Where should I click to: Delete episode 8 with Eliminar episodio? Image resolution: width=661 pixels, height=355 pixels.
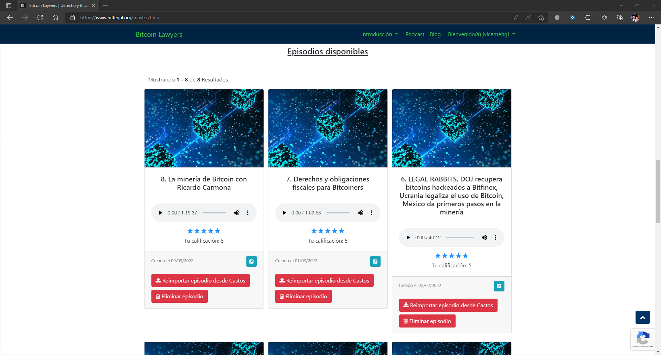click(x=180, y=296)
